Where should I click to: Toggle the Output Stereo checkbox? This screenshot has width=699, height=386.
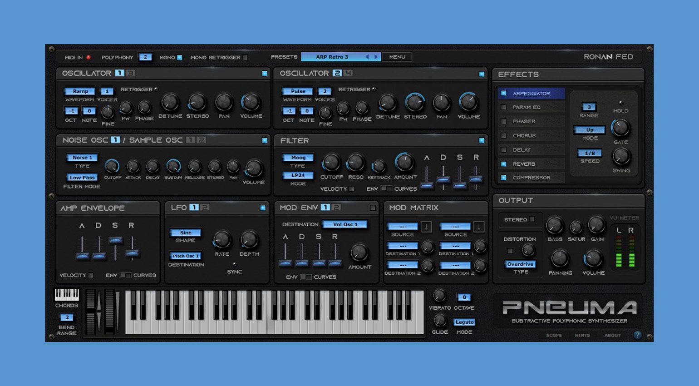coord(532,219)
